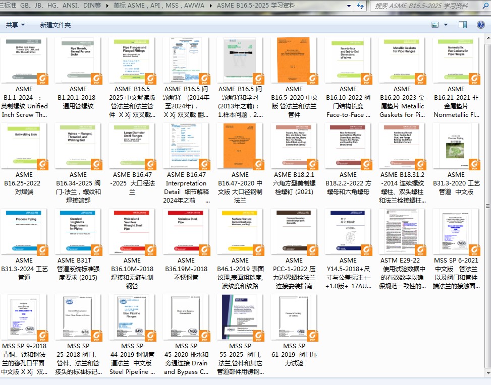Open the address bar history dropdown

[x=349, y=6]
